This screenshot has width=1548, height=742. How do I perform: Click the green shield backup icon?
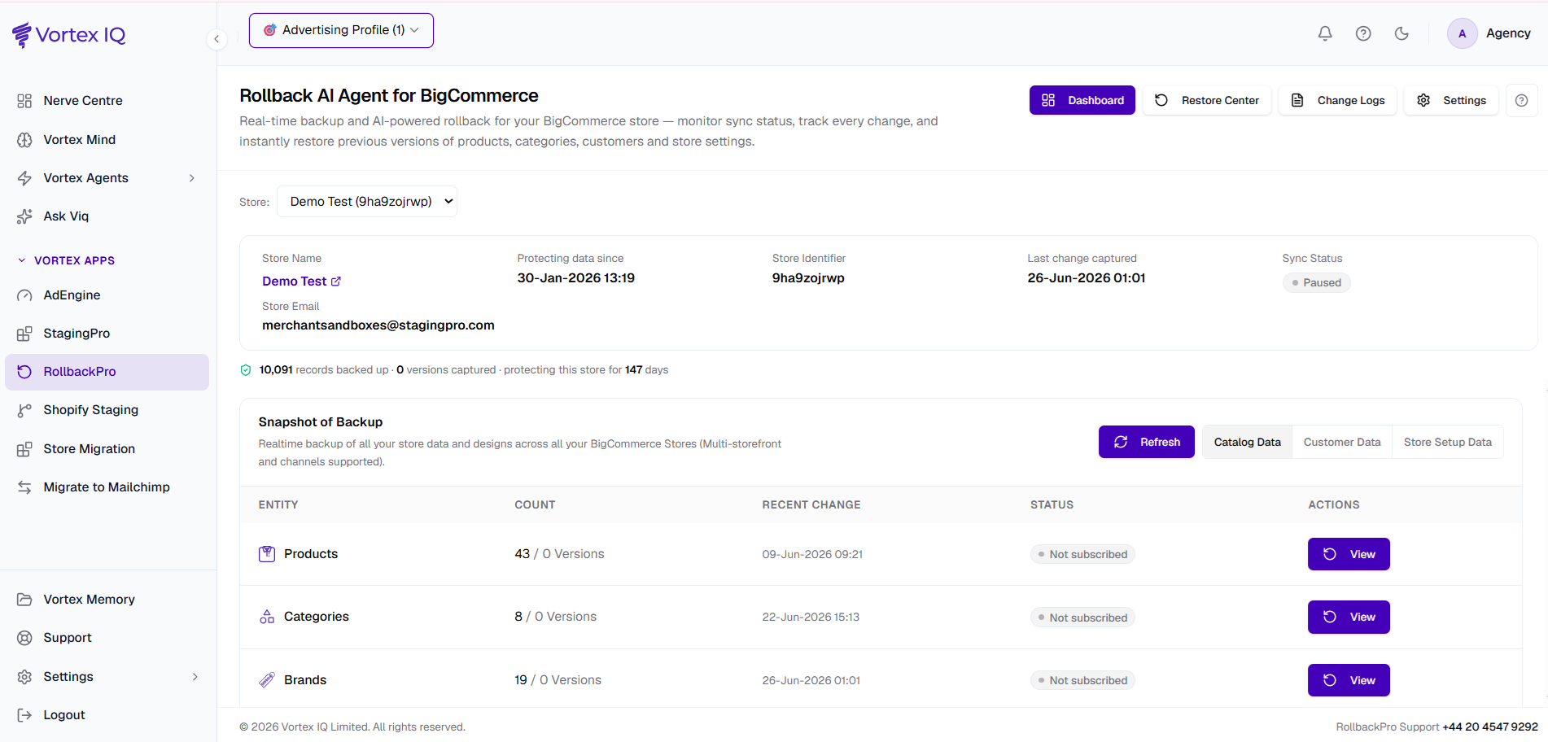246,370
